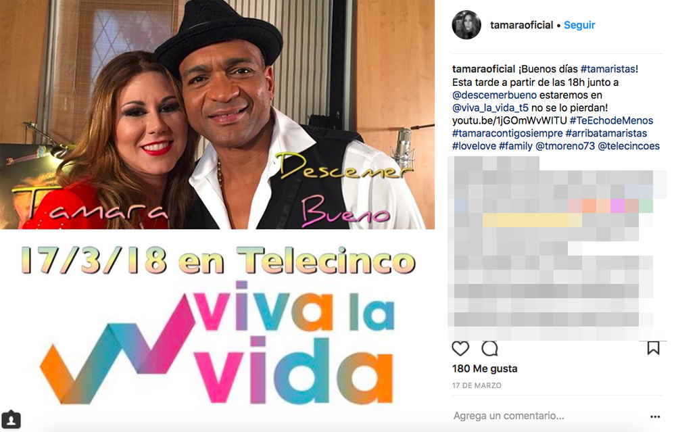Save the post with the bookmark icon
The image size is (676, 432).
[653, 348]
